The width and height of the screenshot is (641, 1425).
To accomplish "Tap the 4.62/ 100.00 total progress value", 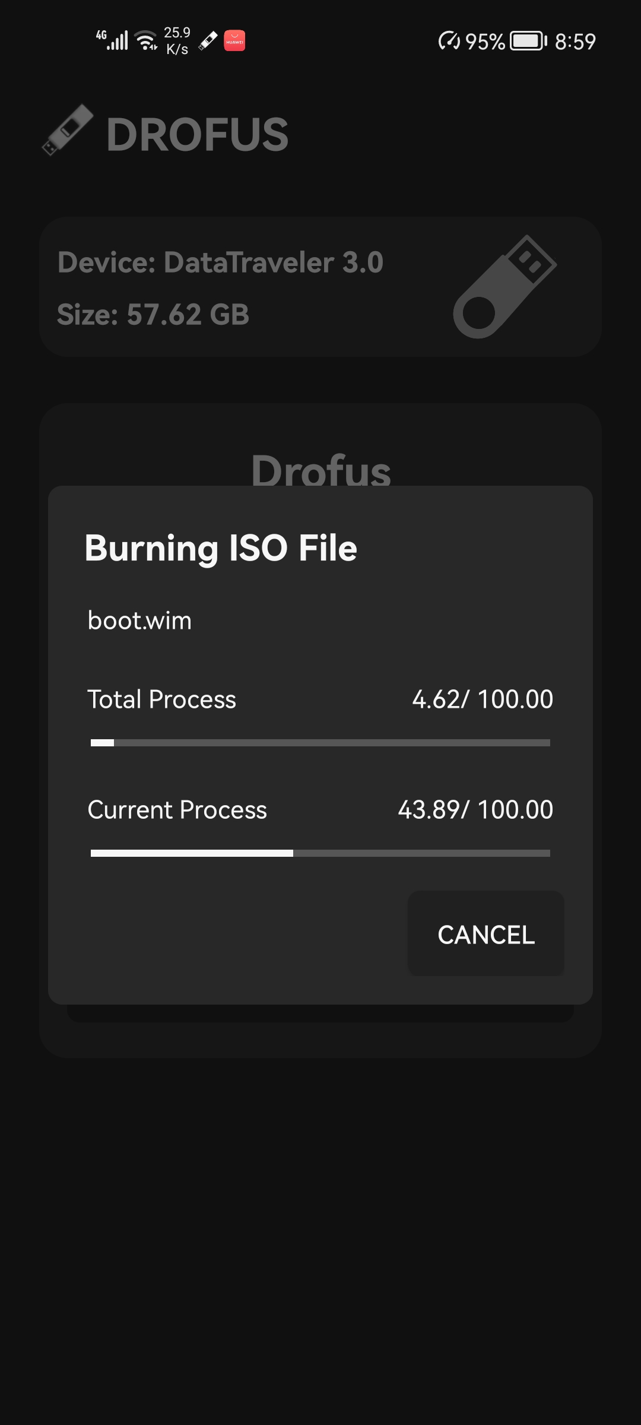I will click(x=483, y=699).
